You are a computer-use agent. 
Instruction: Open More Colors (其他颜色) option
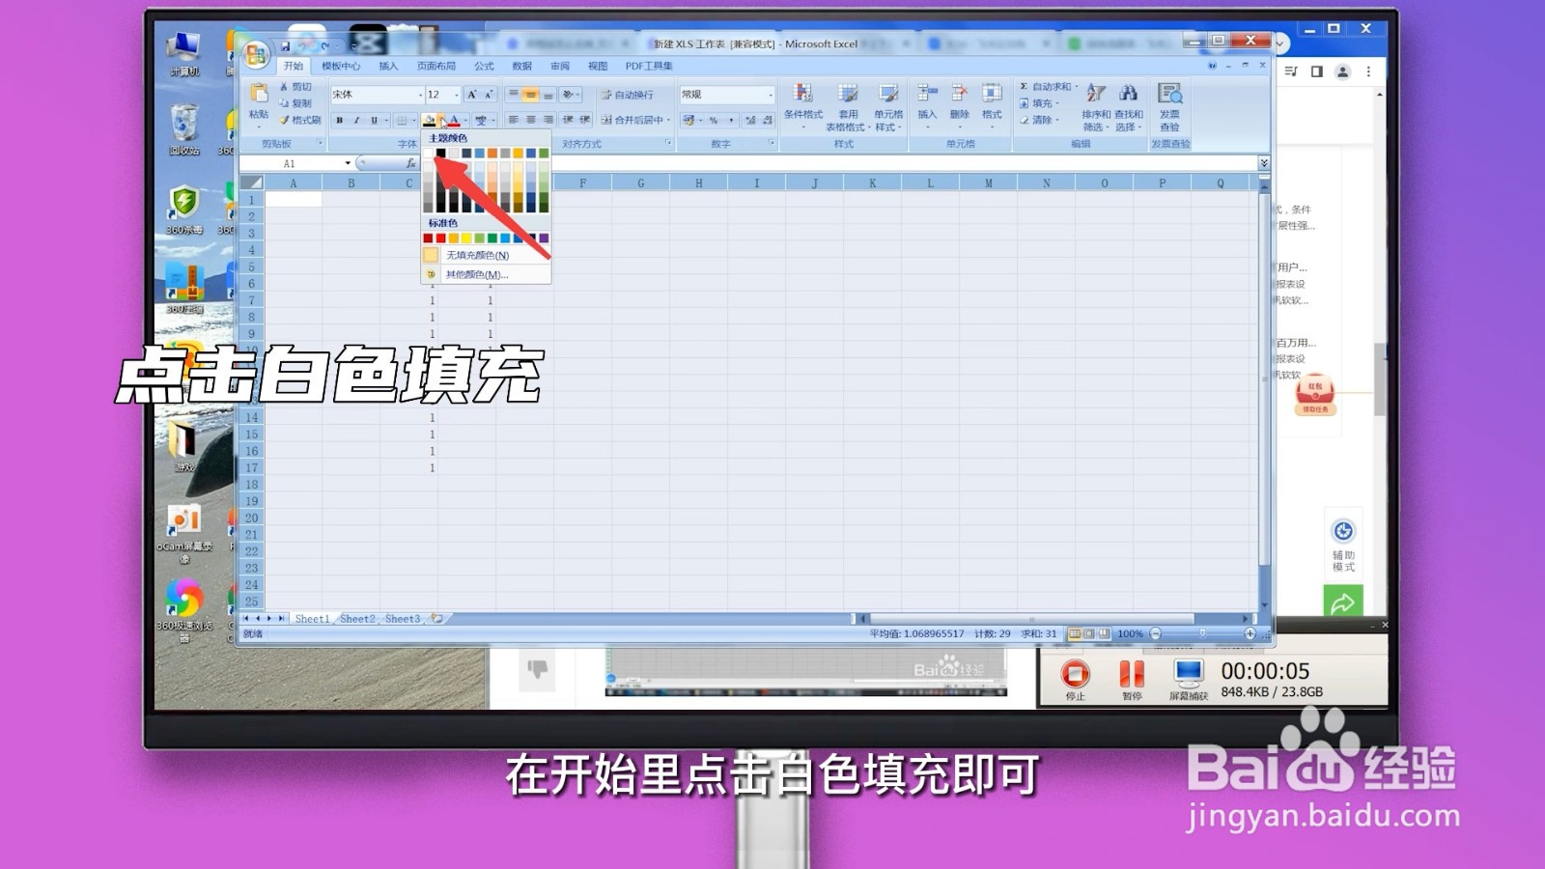tap(486, 274)
